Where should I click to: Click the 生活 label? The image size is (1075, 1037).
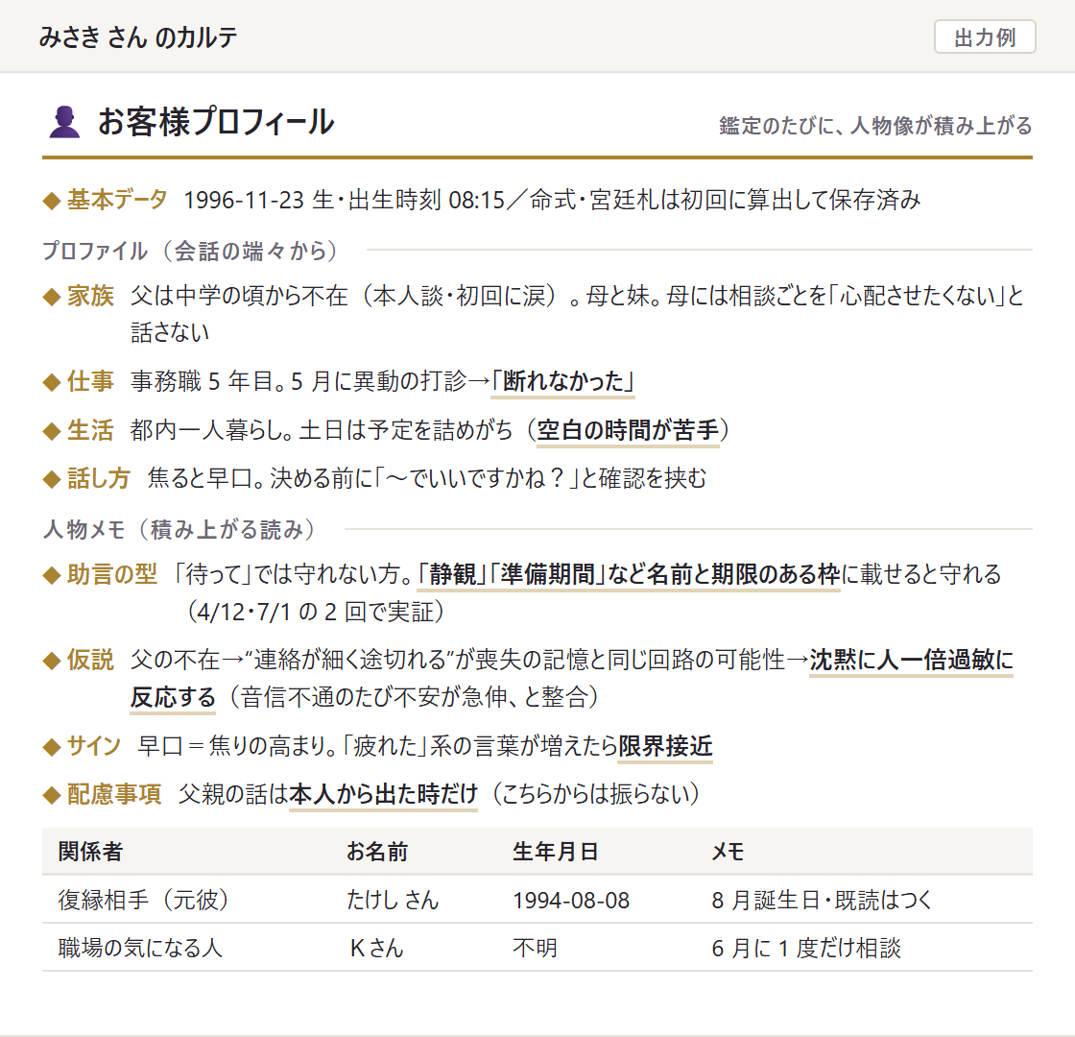tap(90, 430)
